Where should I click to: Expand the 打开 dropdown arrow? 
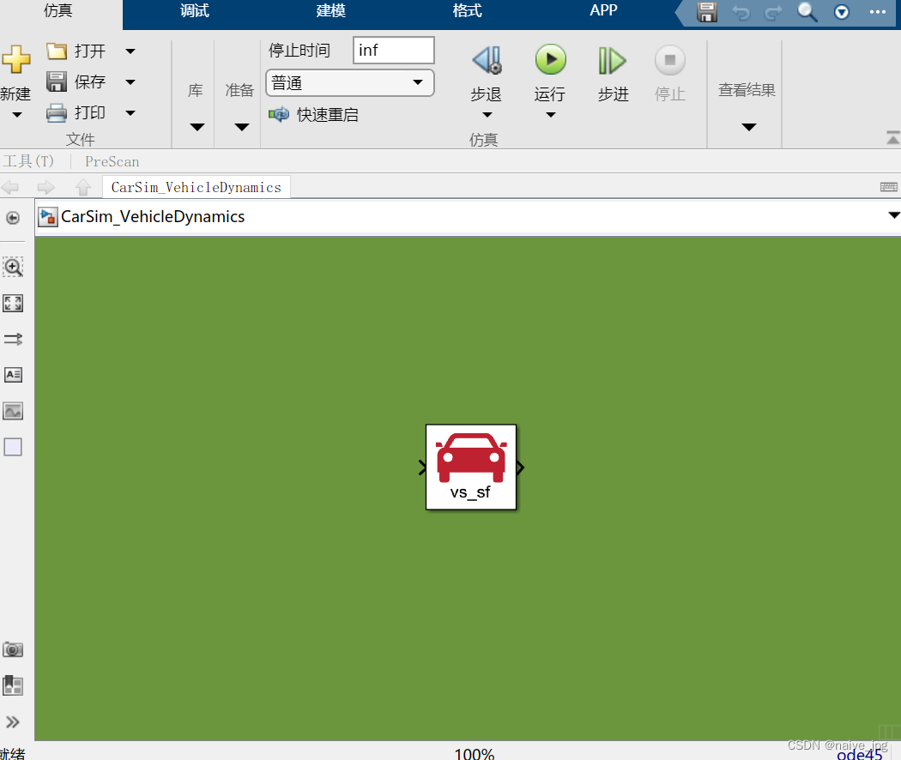click(130, 51)
